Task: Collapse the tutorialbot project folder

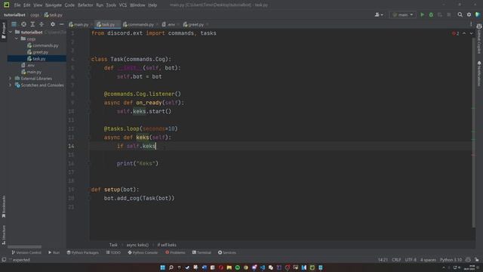Action: [x=11, y=32]
